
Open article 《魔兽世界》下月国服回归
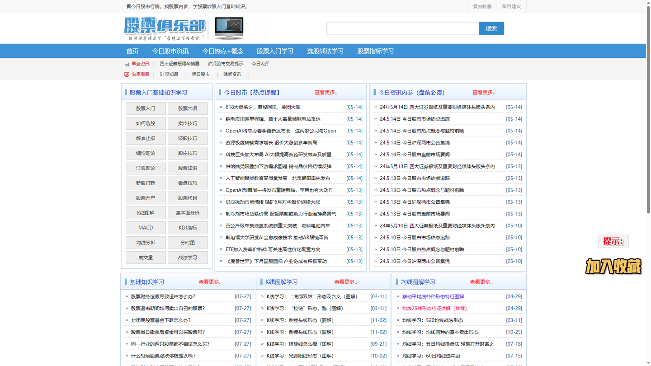coord(276,261)
